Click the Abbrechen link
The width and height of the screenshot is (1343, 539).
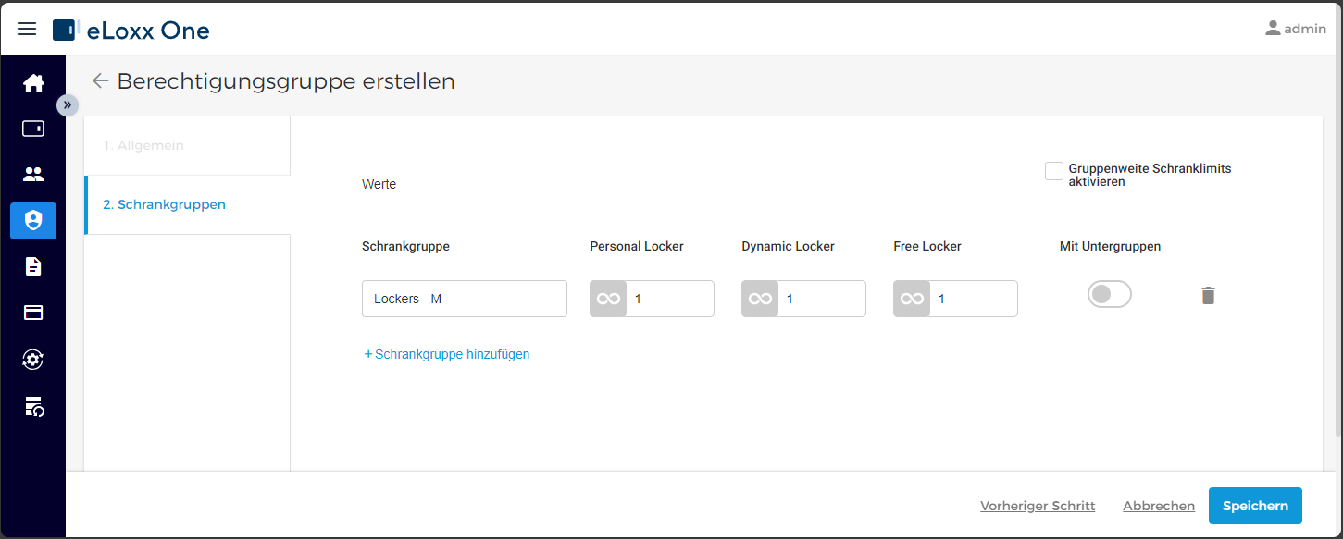tap(1159, 506)
